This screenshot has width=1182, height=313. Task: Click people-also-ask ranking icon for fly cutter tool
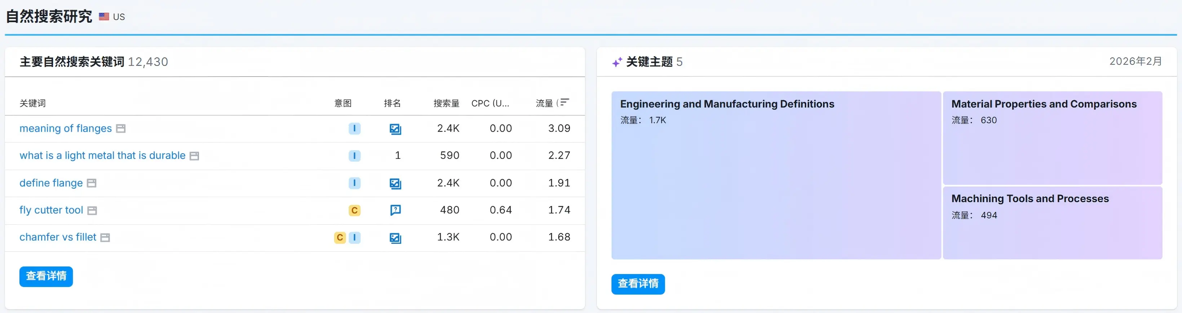pyautogui.click(x=395, y=210)
